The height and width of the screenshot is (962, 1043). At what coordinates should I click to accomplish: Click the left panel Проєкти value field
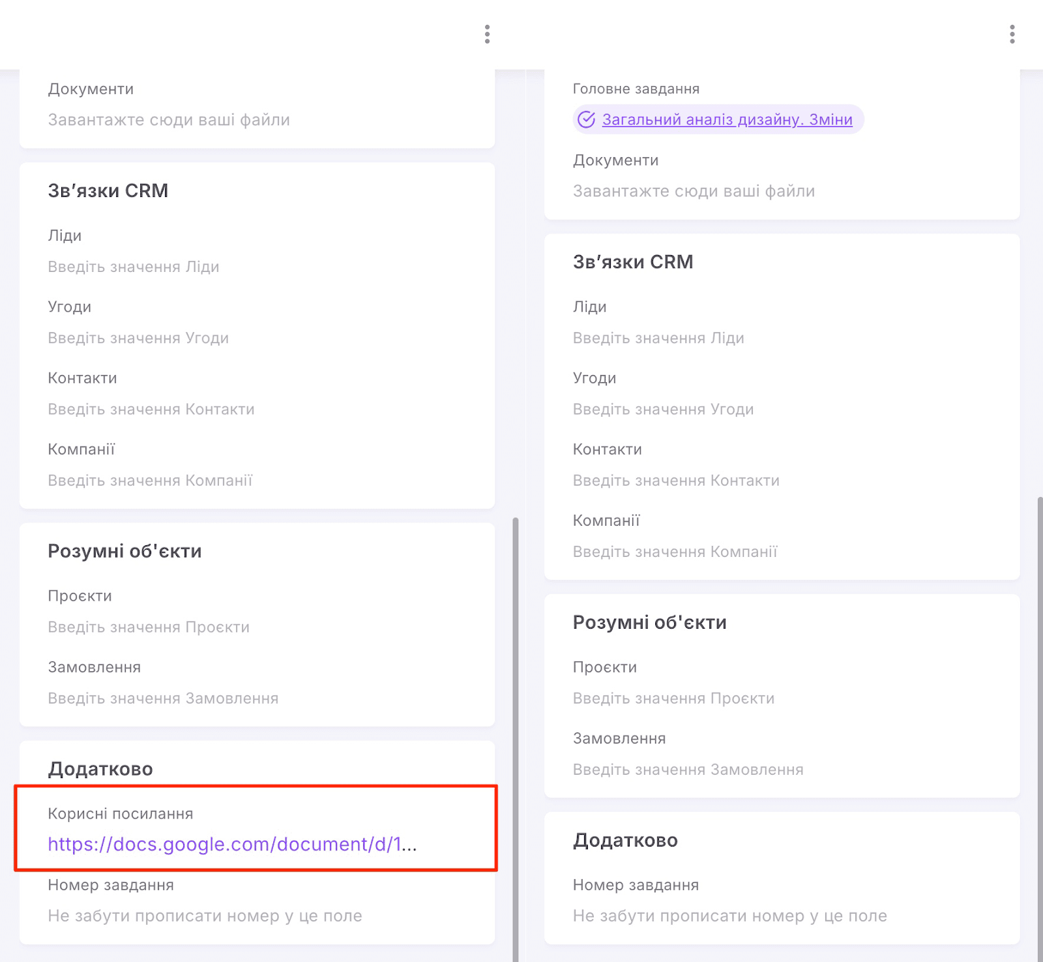tap(149, 627)
